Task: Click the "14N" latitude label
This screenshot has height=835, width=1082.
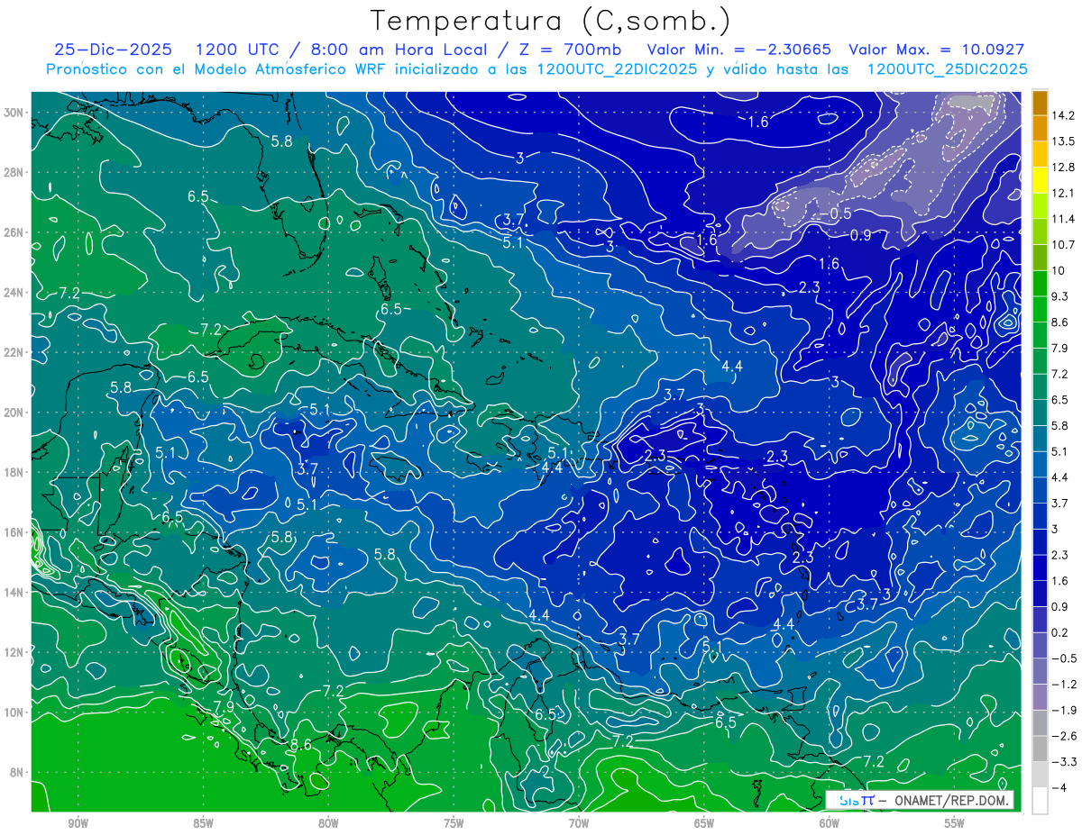Action: [14, 593]
